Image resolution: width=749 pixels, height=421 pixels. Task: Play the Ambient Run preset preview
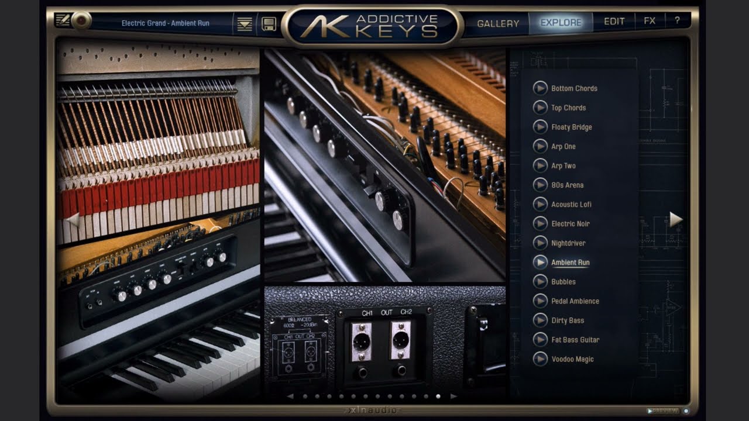(540, 263)
